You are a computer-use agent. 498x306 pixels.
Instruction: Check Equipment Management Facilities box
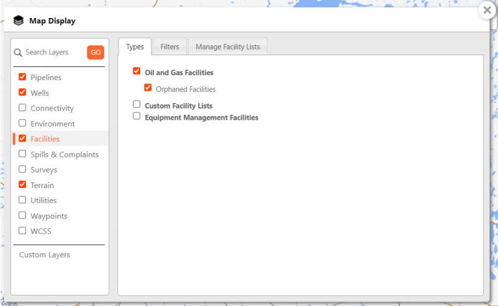point(137,116)
